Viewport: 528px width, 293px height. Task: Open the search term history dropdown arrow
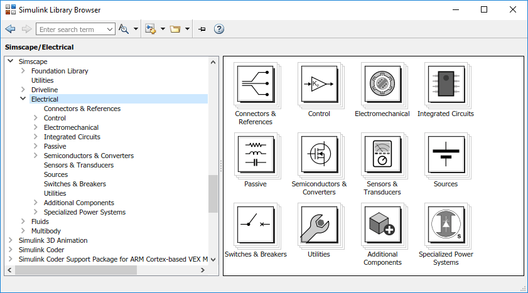coord(110,29)
